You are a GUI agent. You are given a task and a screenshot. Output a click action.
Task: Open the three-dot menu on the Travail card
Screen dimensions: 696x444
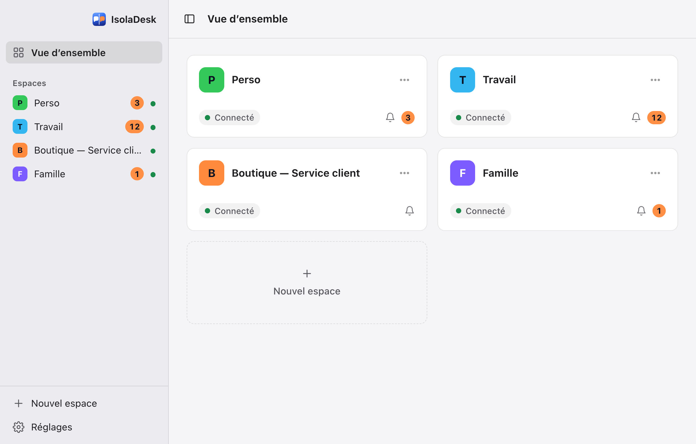[x=655, y=80]
